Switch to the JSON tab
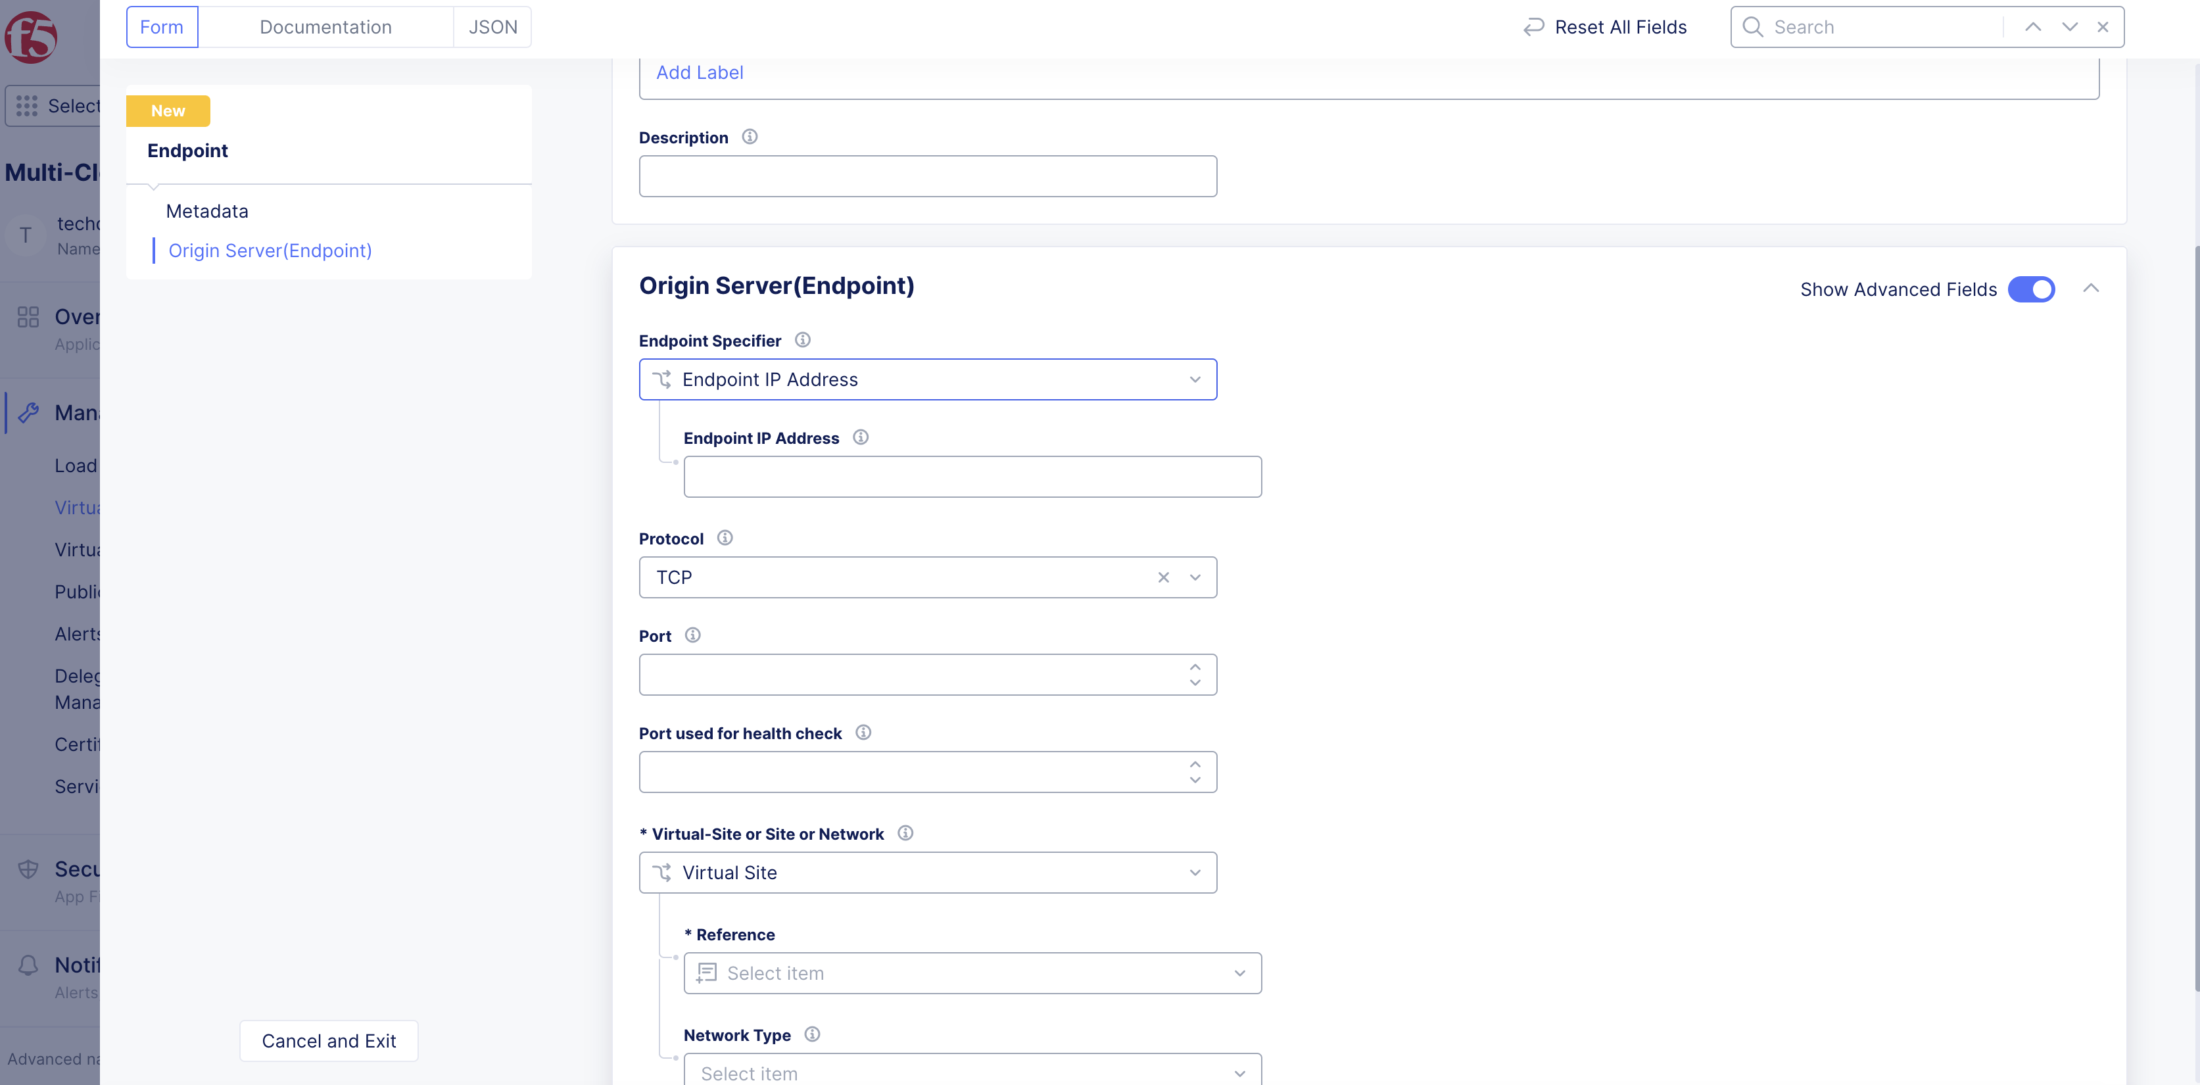 tap(492, 26)
